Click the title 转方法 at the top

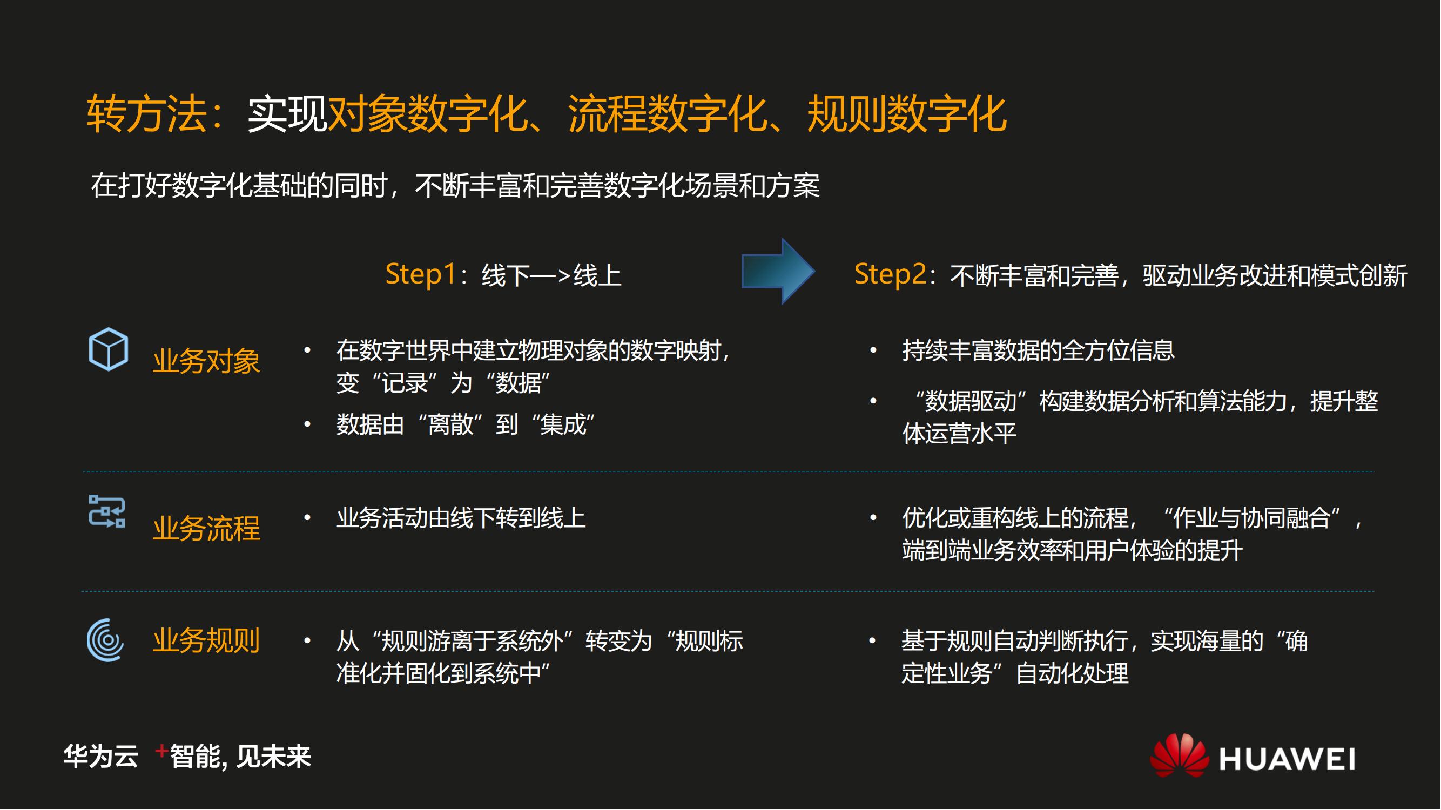click(x=147, y=114)
